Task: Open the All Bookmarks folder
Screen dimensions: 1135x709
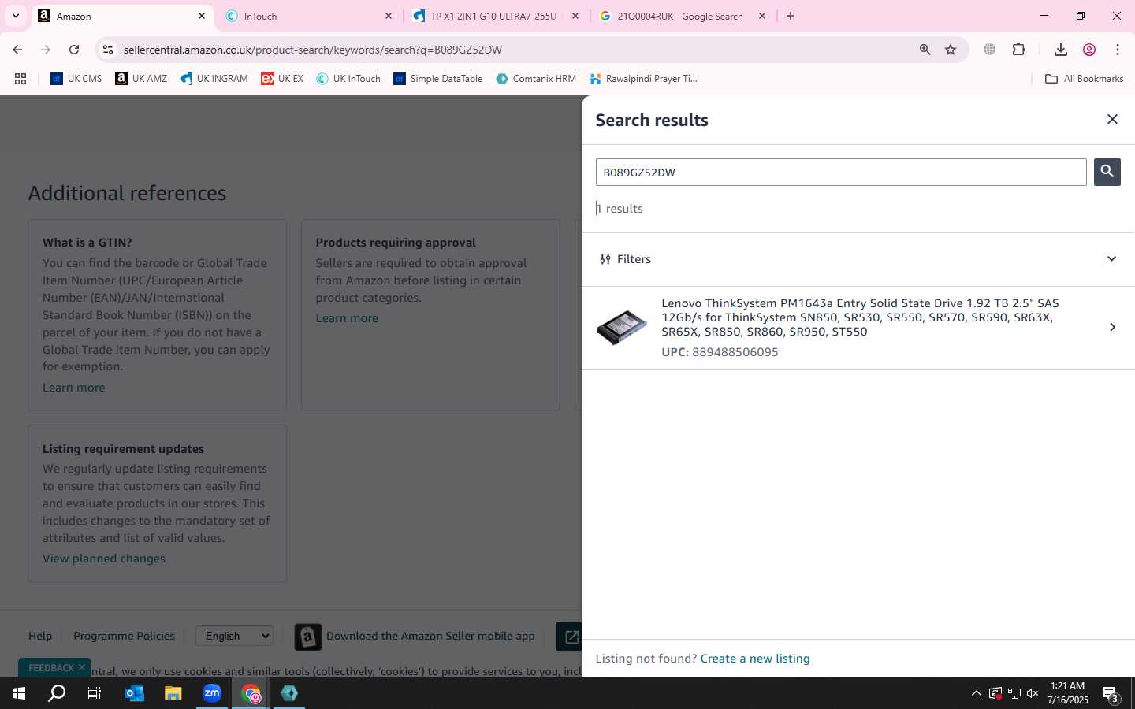Action: 1084,79
